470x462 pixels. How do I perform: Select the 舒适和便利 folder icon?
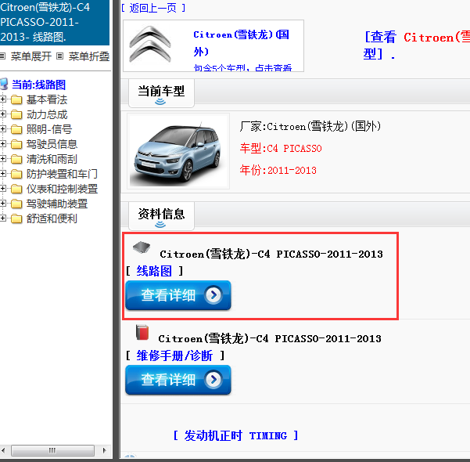tap(16, 218)
